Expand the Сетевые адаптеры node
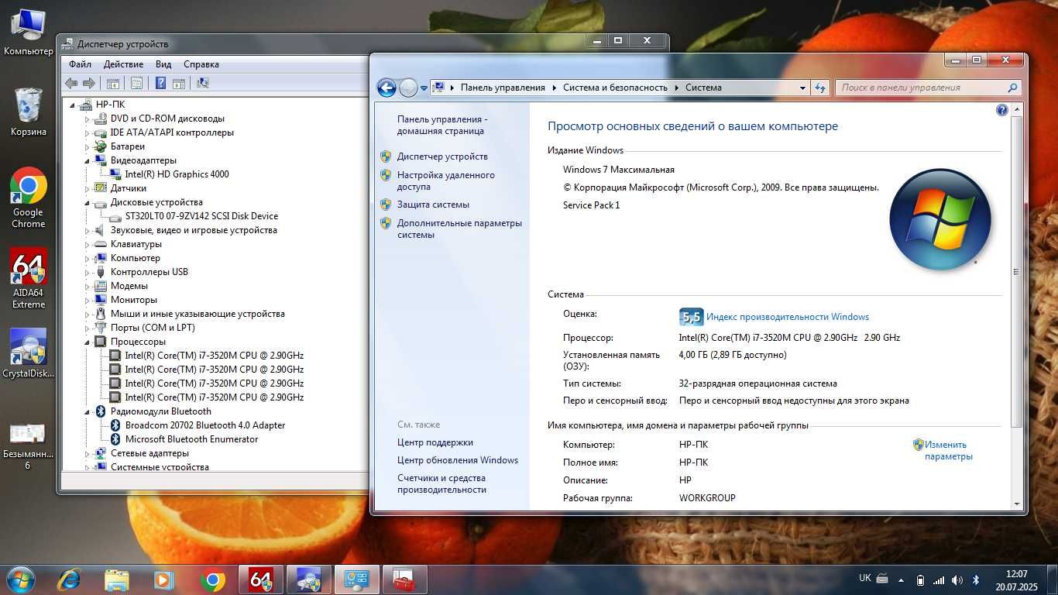The width and height of the screenshot is (1058, 595). (88, 454)
